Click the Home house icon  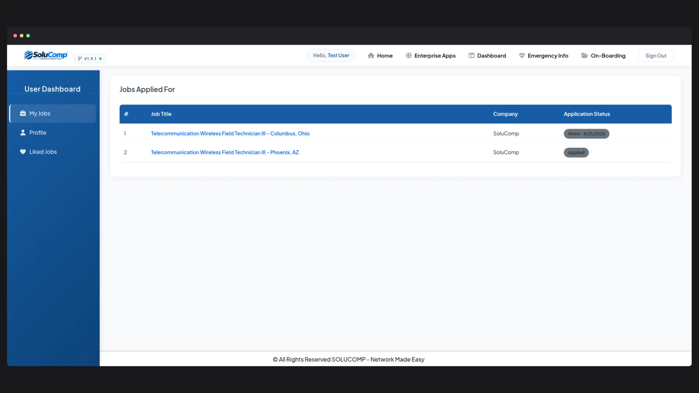coord(371,56)
